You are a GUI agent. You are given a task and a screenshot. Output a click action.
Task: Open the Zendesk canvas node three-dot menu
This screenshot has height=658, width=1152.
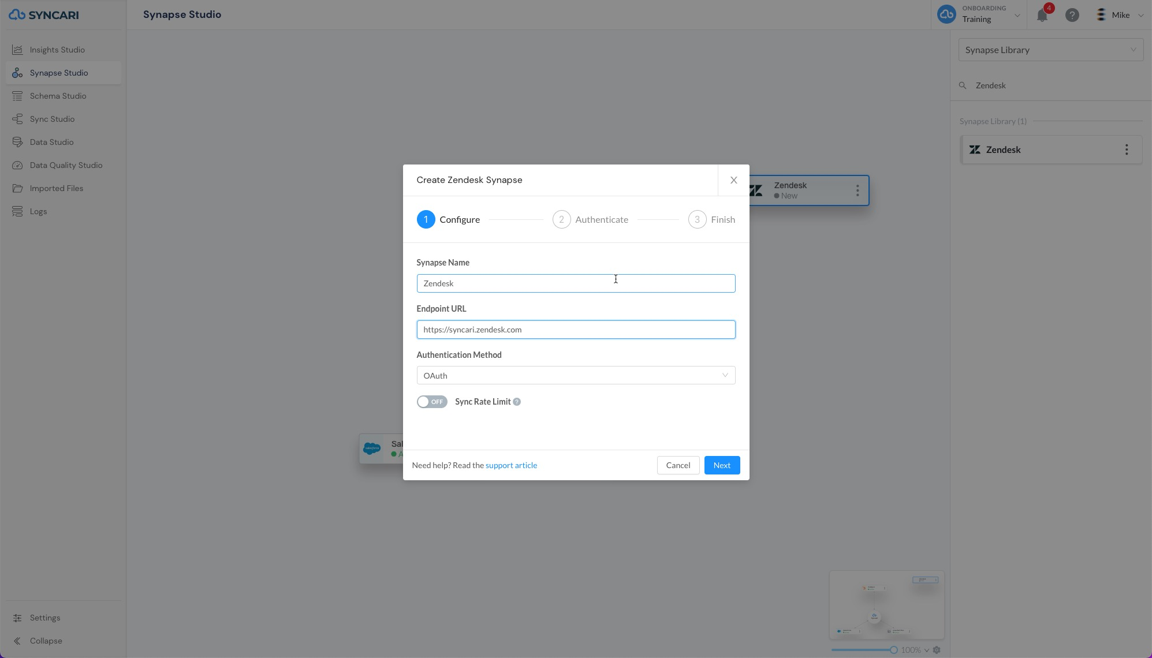tap(858, 190)
